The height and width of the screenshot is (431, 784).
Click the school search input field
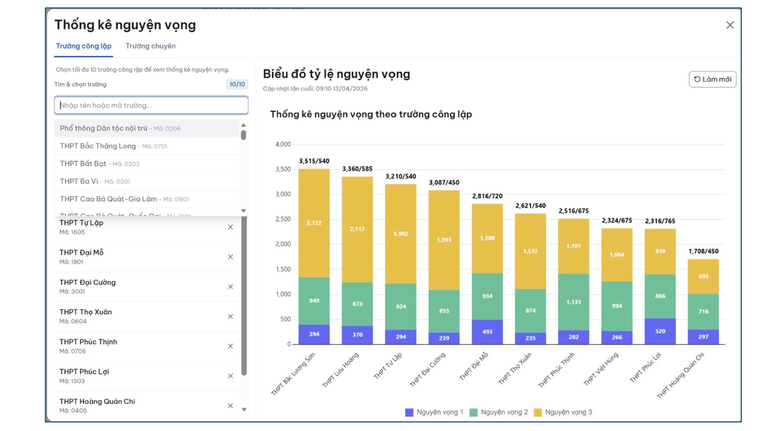click(151, 105)
